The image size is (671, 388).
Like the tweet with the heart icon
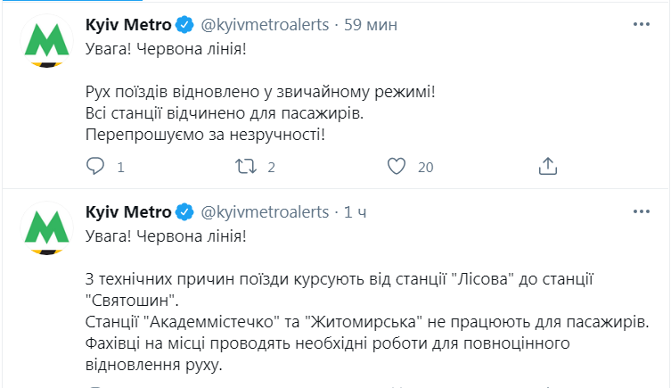(397, 166)
